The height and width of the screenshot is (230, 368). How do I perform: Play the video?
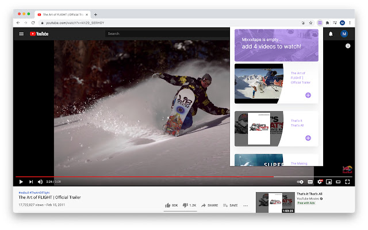click(x=21, y=182)
